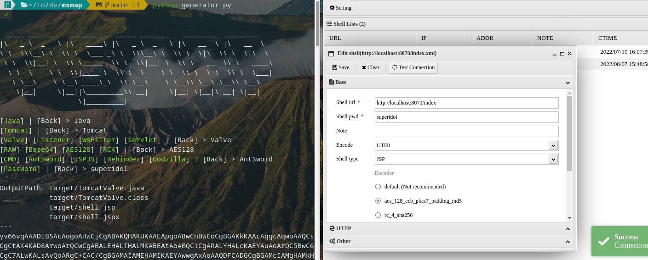Image resolution: width=648 pixels, height=260 pixels.
Task: Click the Base section document icon
Action: coord(331,83)
